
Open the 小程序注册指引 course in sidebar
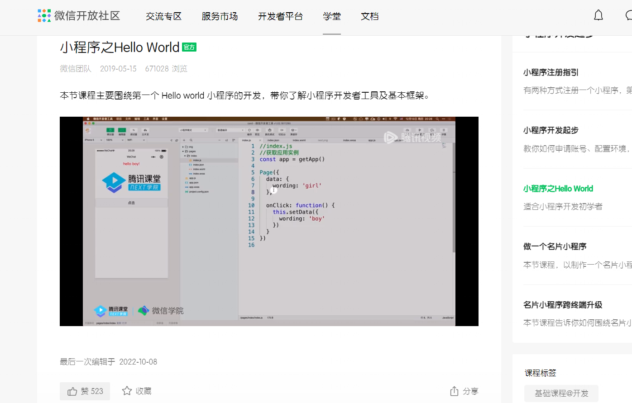click(x=551, y=72)
